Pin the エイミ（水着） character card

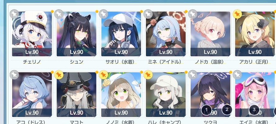click(x=237, y=75)
